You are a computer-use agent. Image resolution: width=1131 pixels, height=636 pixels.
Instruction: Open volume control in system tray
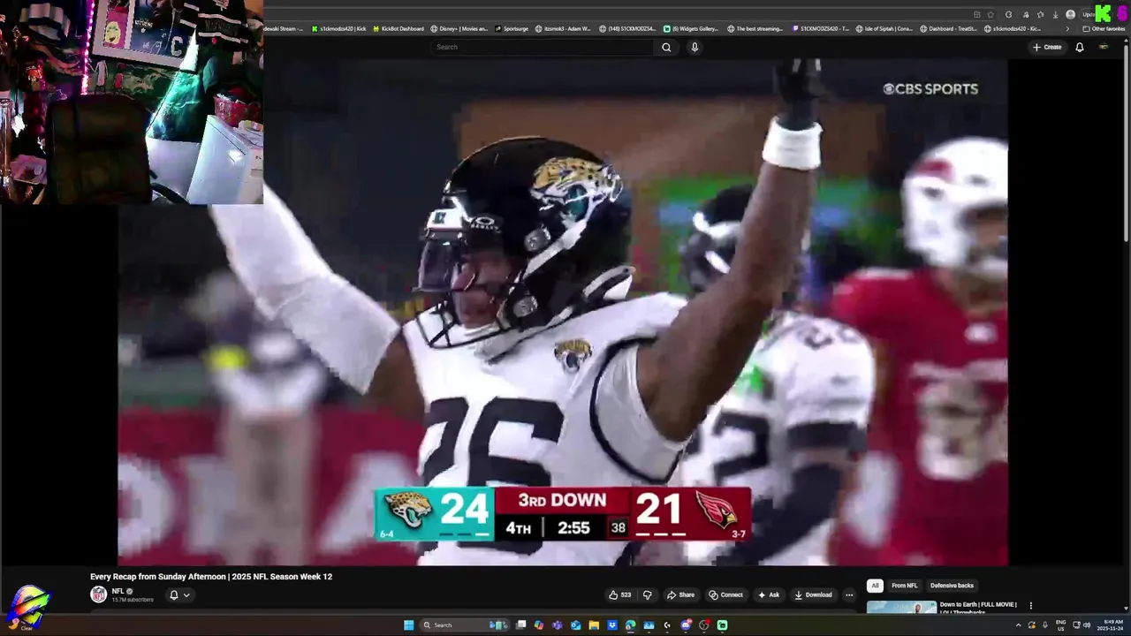tap(1087, 625)
